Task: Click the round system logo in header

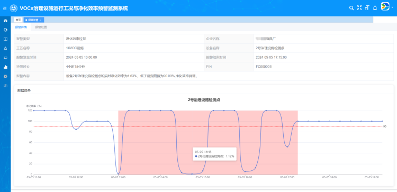Action: (14, 8)
